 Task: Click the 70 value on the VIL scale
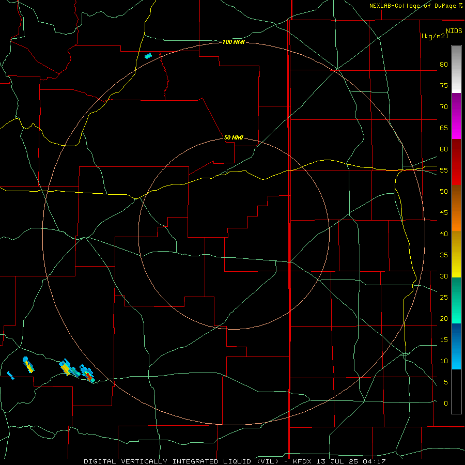click(x=444, y=107)
